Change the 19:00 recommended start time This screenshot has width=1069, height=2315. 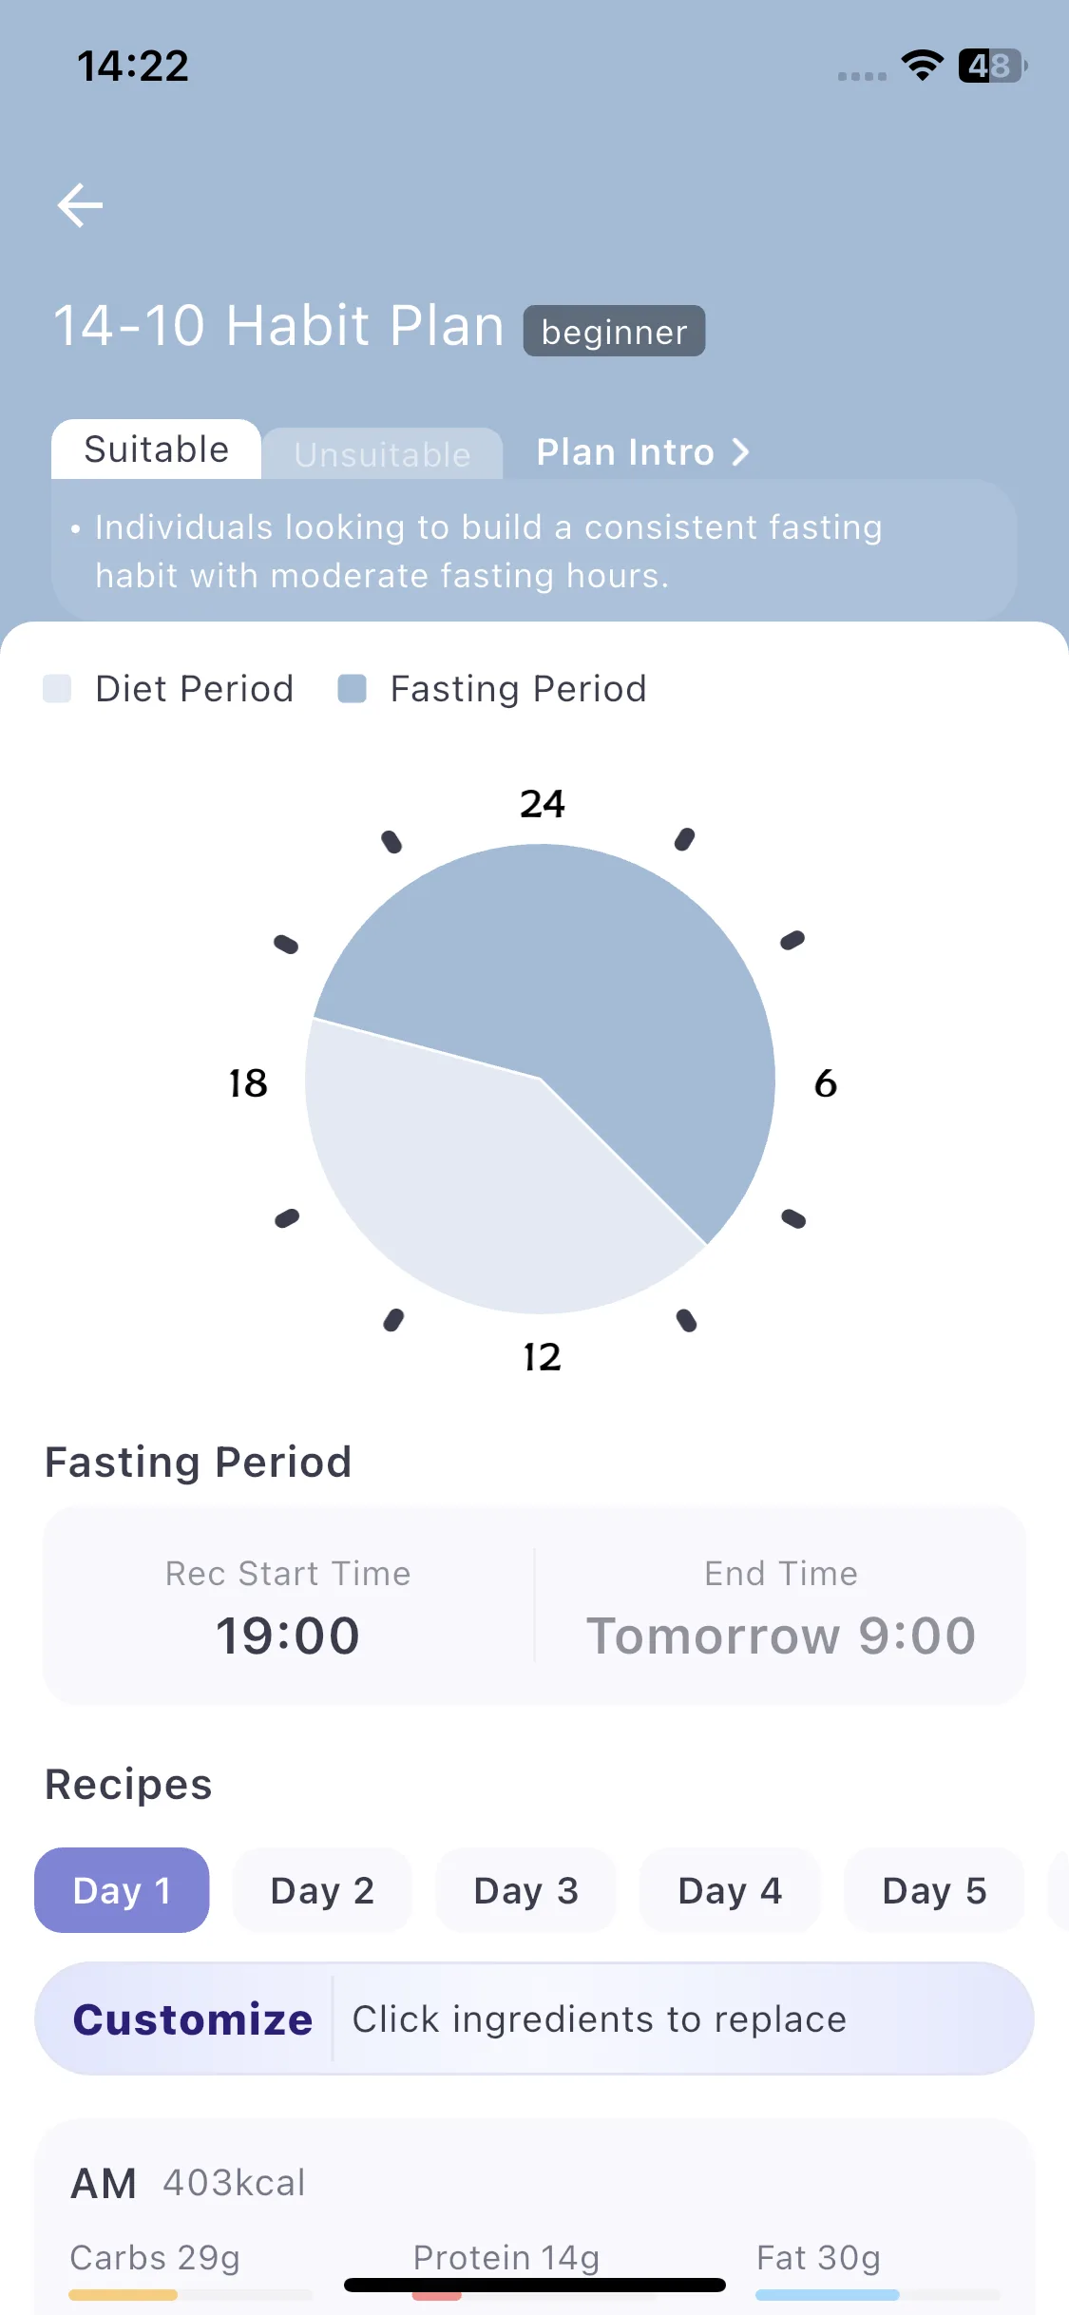pyautogui.click(x=288, y=1636)
